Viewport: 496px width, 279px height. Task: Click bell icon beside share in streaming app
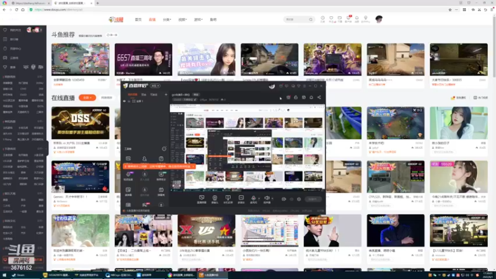point(311,97)
